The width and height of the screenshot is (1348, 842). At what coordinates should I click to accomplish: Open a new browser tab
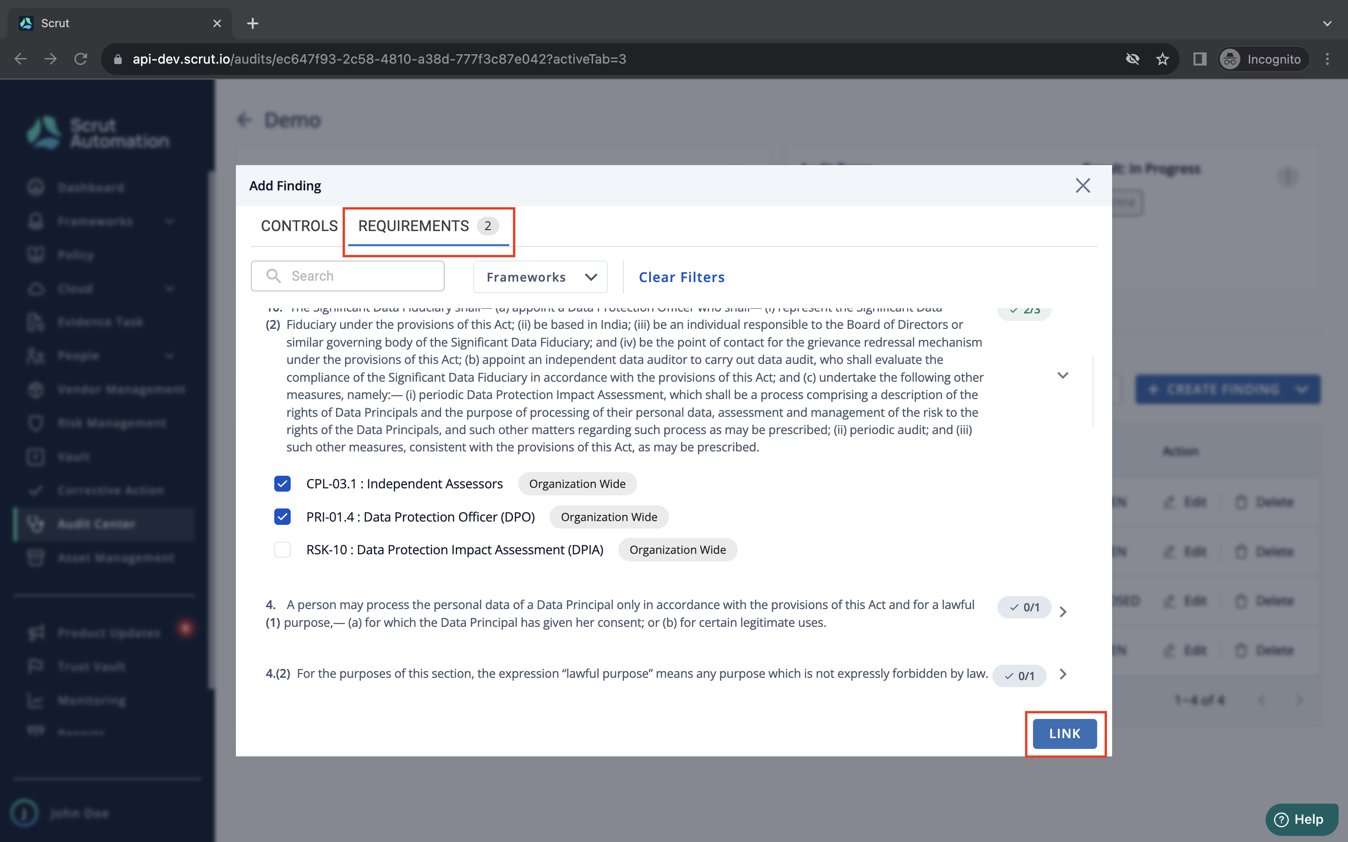tap(252, 23)
